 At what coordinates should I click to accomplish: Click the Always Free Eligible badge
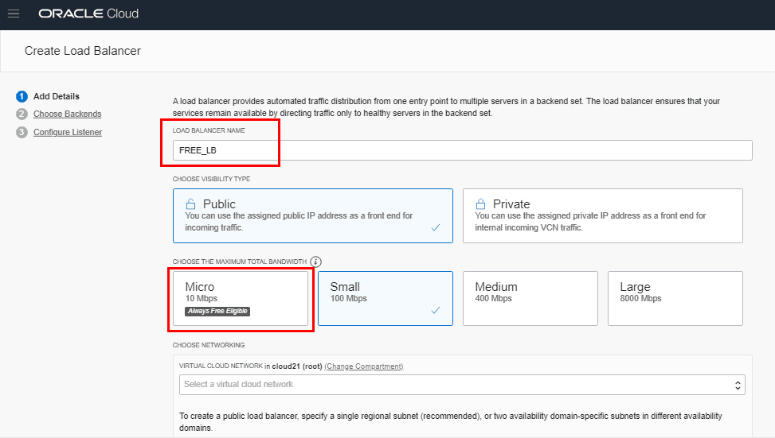[x=217, y=312]
